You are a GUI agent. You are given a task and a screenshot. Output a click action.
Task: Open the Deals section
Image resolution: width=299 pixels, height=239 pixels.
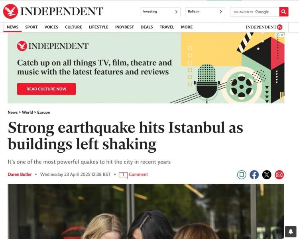[147, 27]
